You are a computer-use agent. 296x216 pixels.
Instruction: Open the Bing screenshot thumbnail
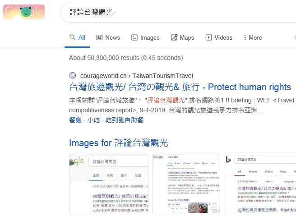pyautogui.click(x=260, y=184)
